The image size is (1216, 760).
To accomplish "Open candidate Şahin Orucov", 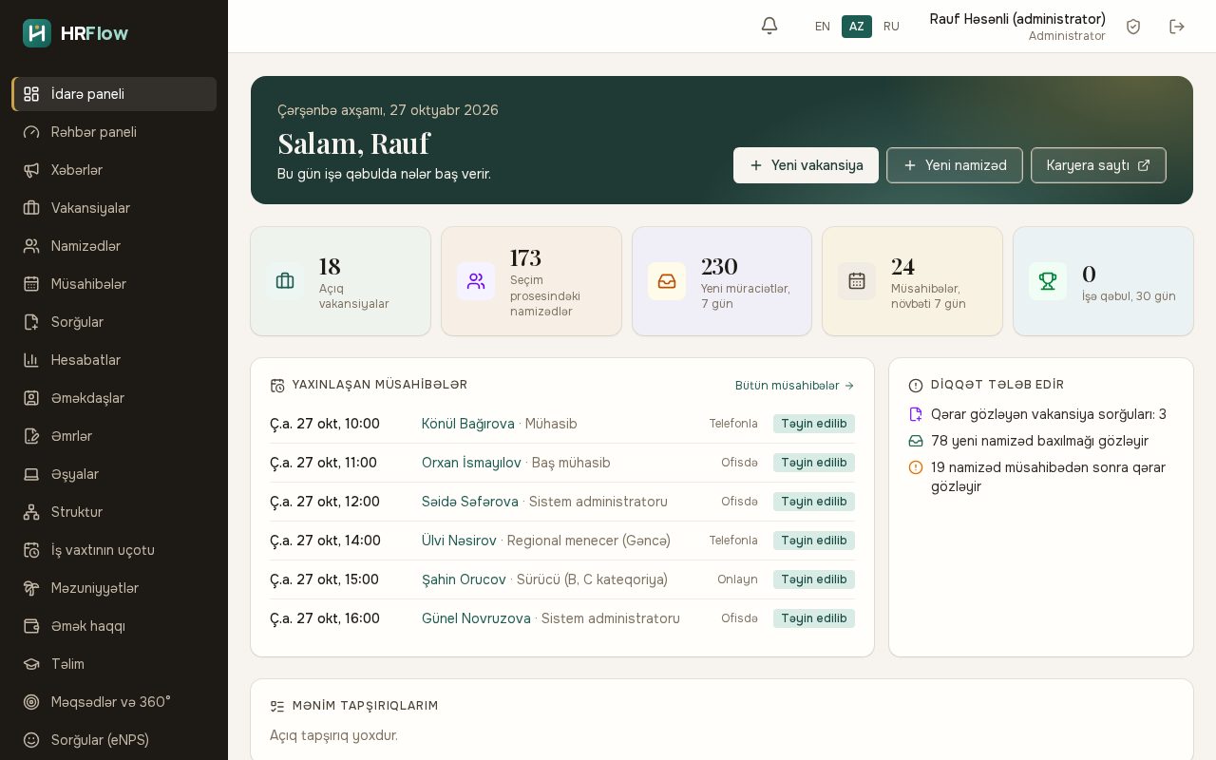I will click(464, 579).
